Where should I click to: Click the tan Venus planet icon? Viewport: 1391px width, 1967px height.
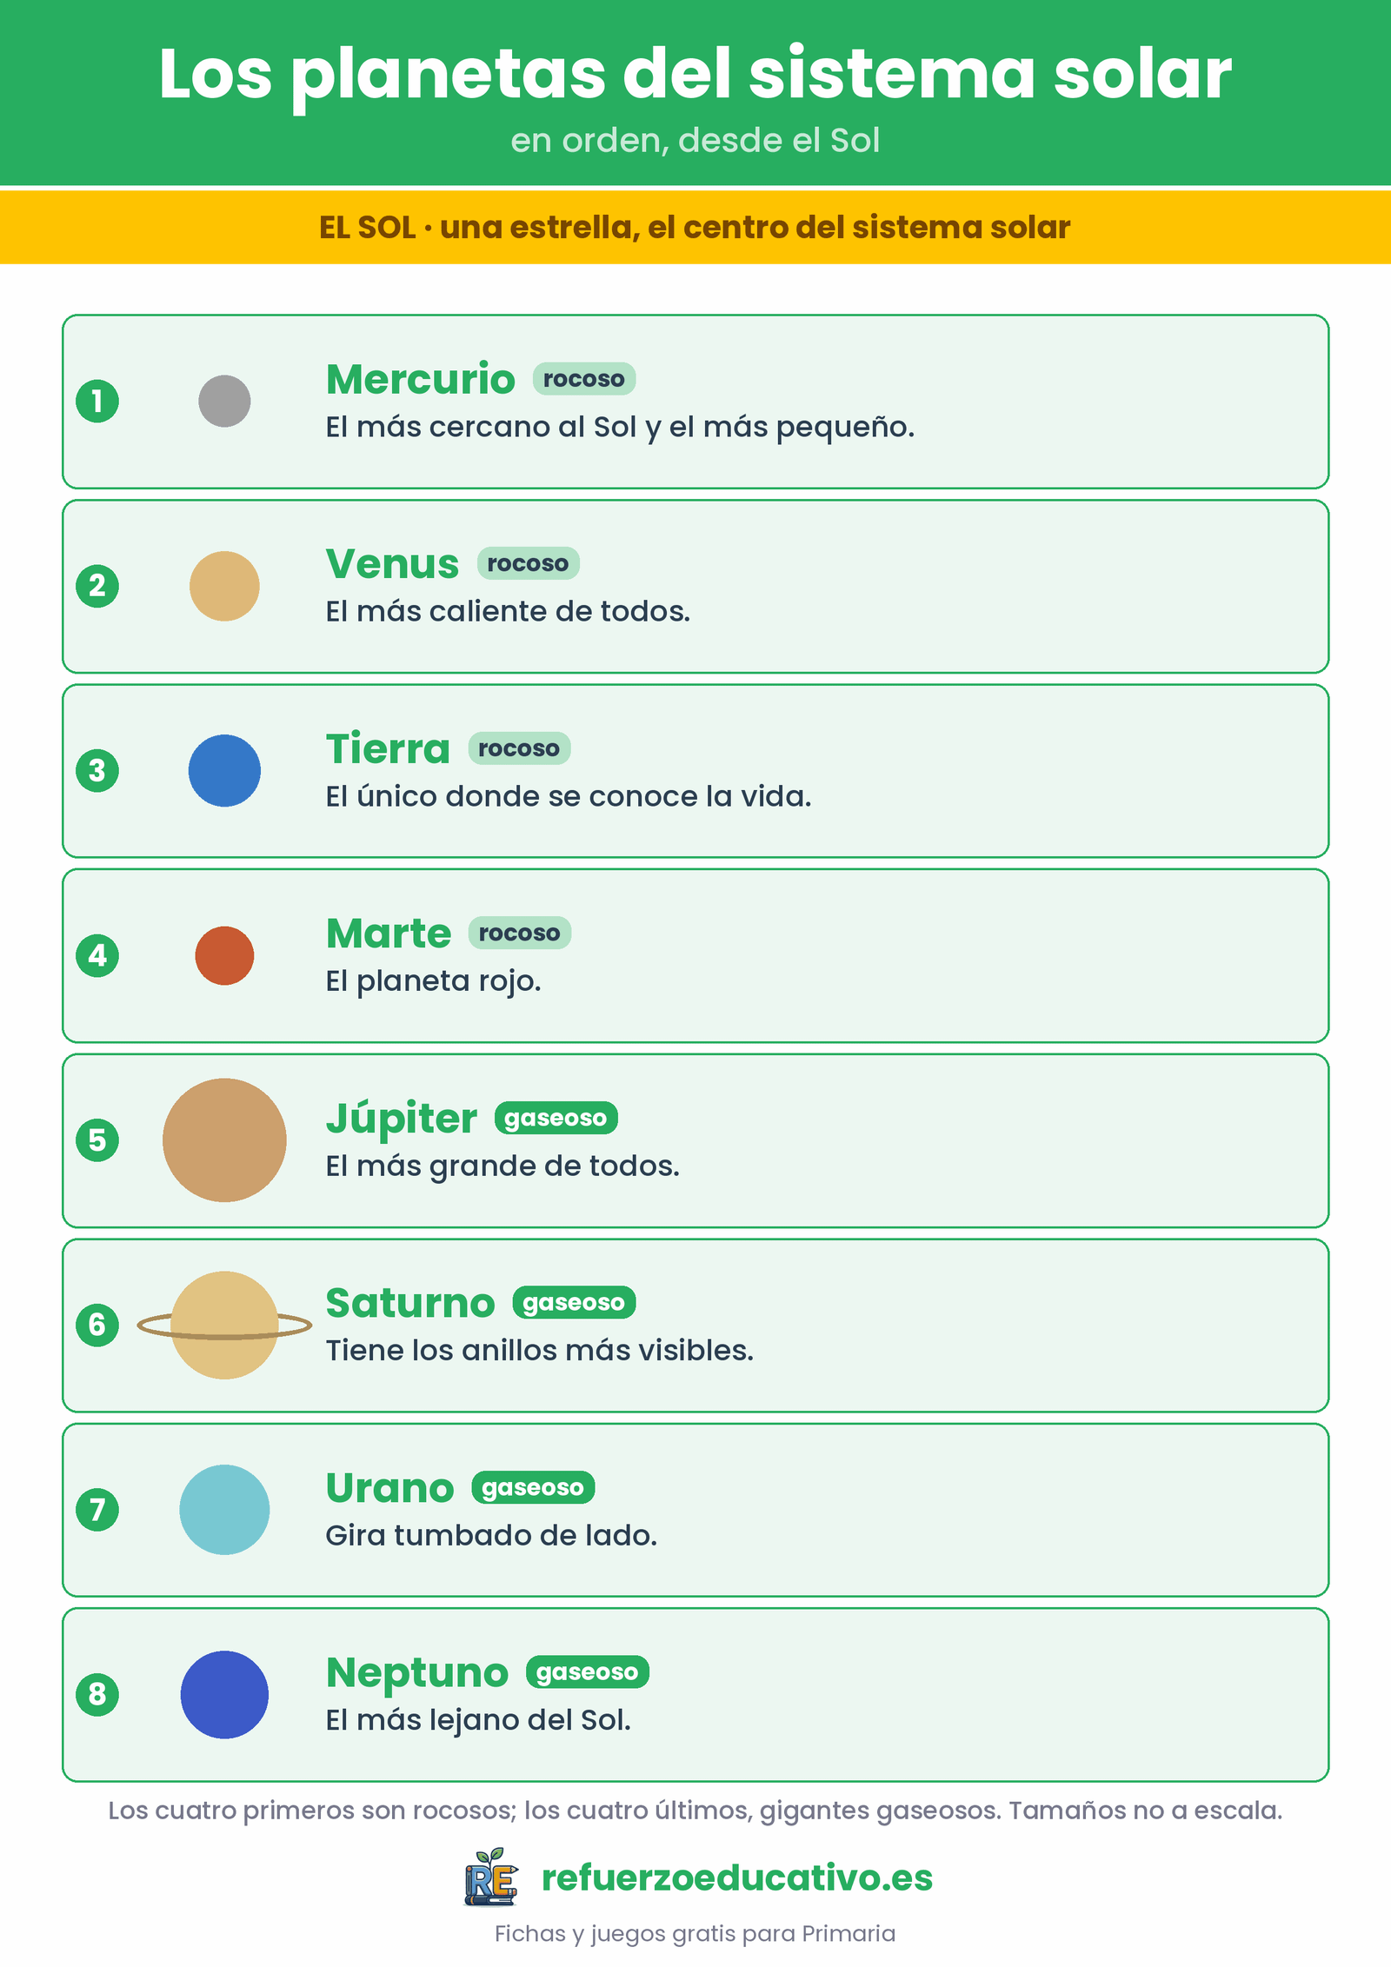224,586
